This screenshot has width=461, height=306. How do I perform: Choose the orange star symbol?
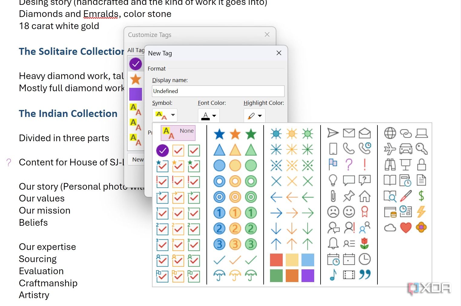pyautogui.click(x=235, y=134)
